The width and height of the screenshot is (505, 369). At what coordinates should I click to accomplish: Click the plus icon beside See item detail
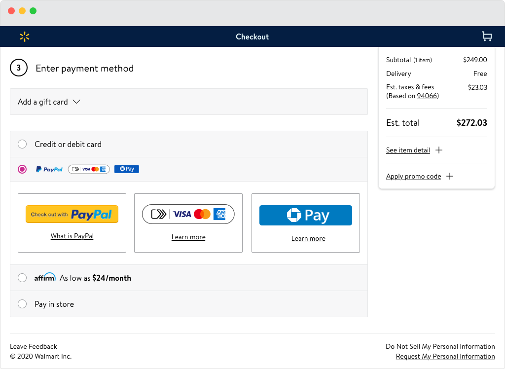click(x=439, y=150)
